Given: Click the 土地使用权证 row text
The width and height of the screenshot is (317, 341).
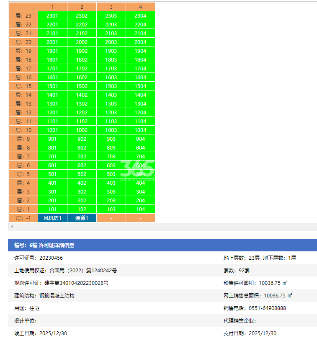Looking at the screenshot, I should pyautogui.click(x=65, y=271).
